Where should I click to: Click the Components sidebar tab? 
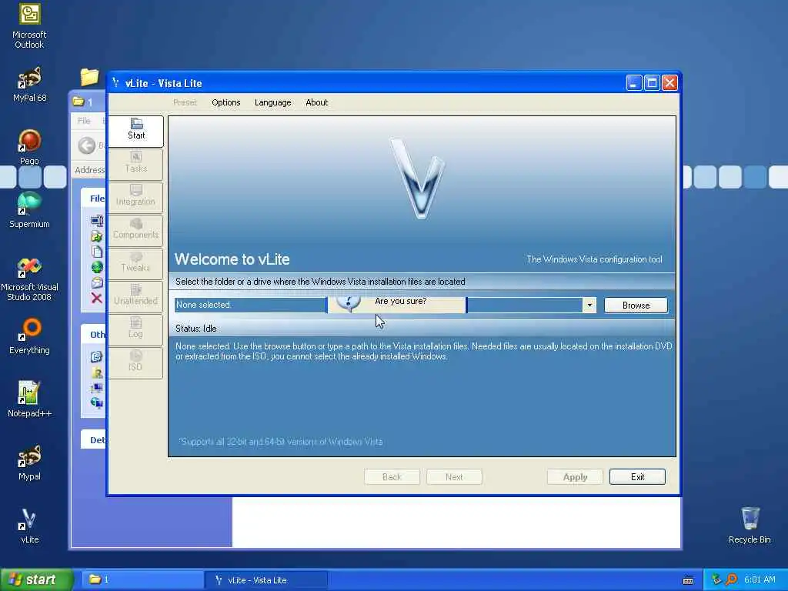tap(135, 230)
